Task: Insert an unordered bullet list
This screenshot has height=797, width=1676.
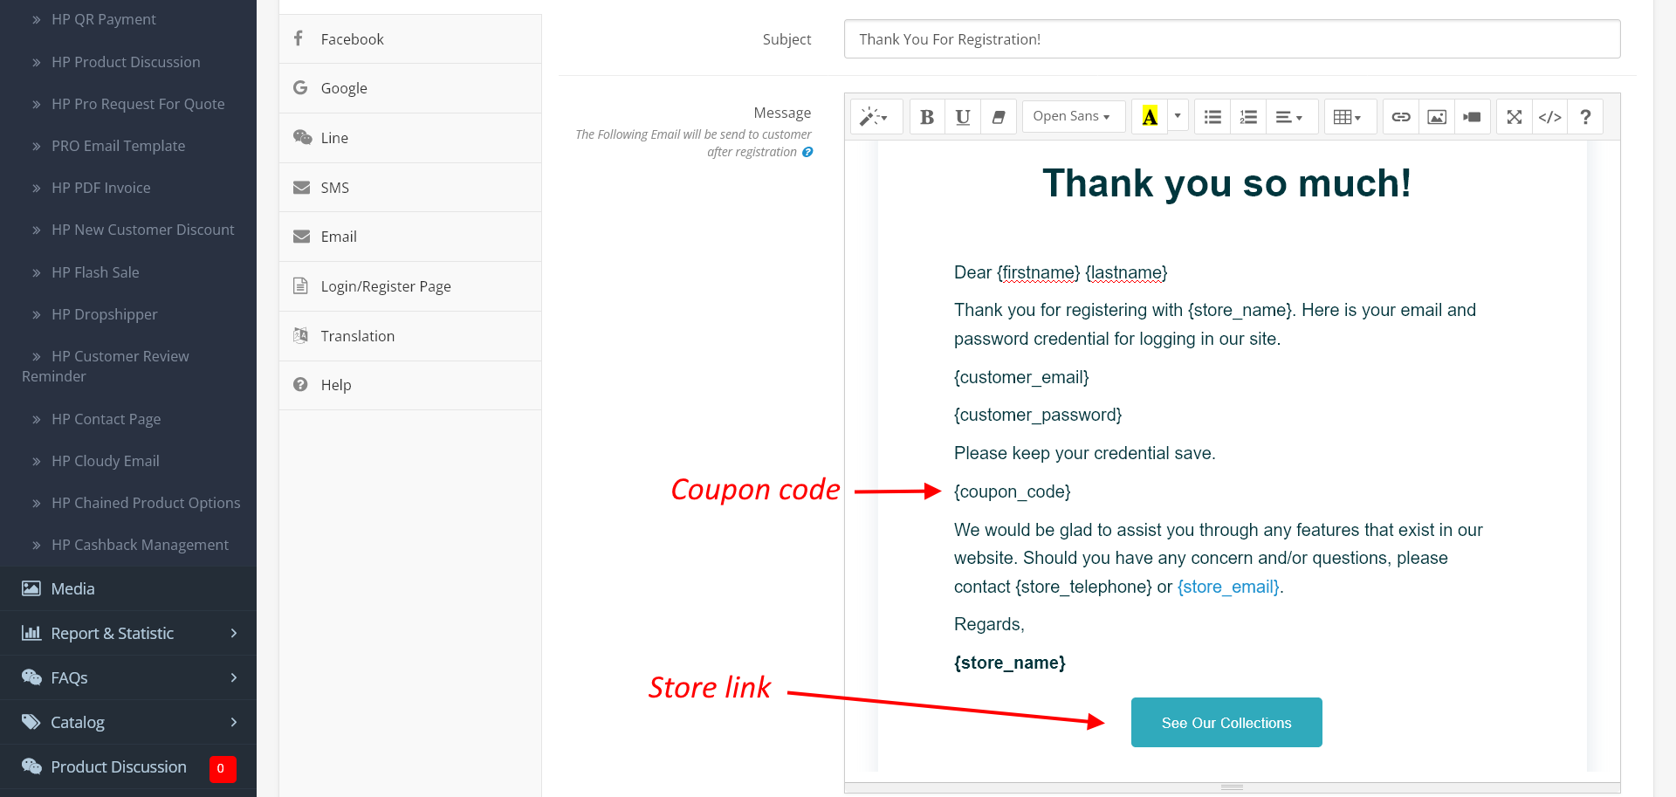Action: click(x=1212, y=117)
